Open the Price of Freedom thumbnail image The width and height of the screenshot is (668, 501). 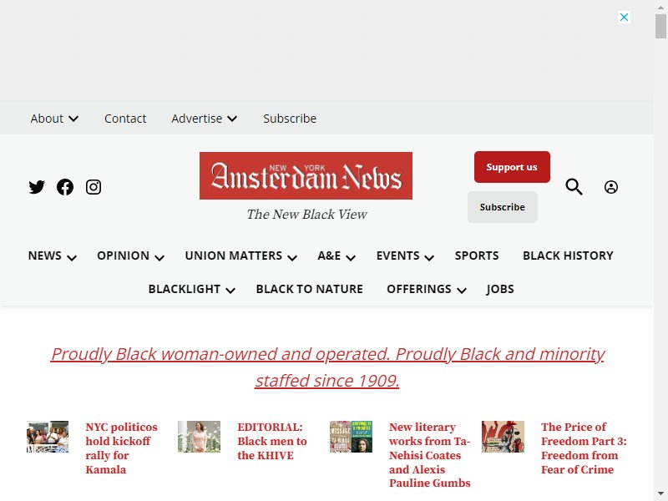503,437
